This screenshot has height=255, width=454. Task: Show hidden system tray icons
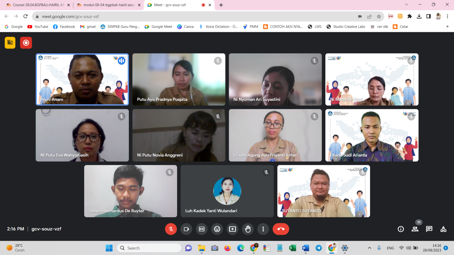[369, 248]
